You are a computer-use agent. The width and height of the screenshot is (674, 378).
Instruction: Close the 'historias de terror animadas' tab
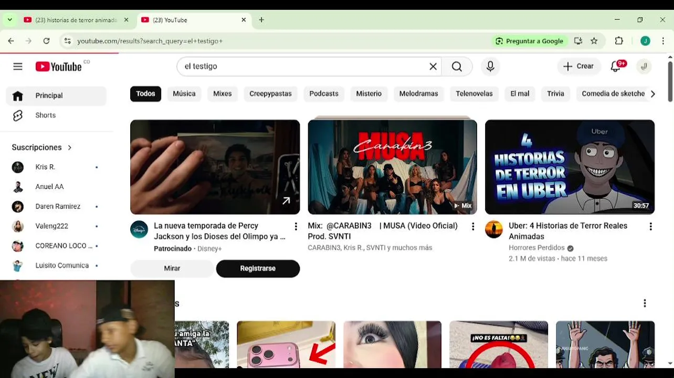tap(126, 20)
